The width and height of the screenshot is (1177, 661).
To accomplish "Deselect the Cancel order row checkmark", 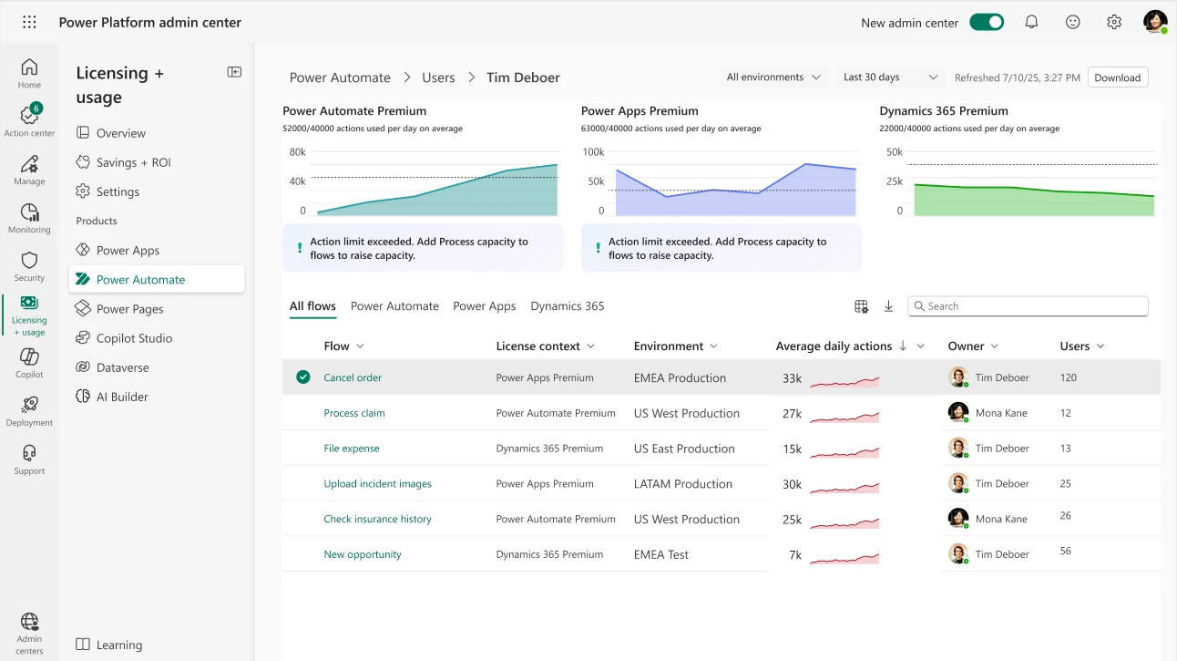I will click(303, 377).
